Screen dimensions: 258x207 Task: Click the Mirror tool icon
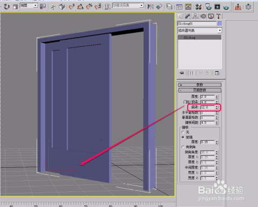tap(150, 7)
